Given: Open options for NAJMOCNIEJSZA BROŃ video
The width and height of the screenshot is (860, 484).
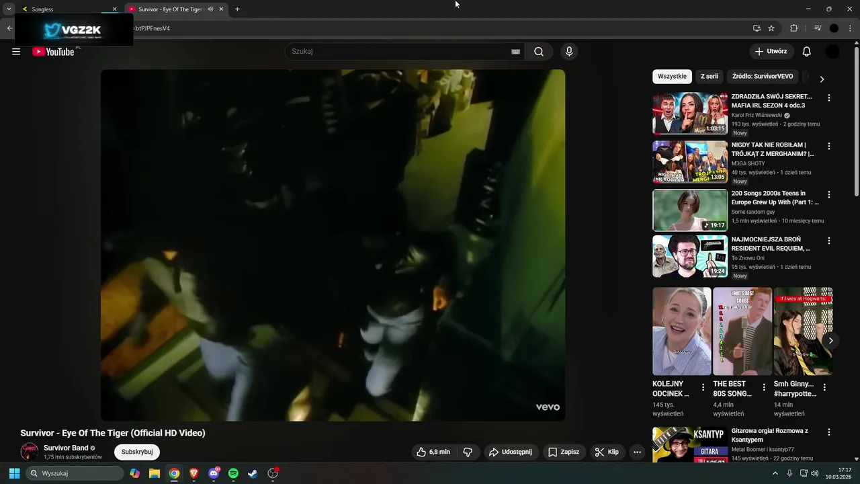Looking at the screenshot, I should coord(828,241).
